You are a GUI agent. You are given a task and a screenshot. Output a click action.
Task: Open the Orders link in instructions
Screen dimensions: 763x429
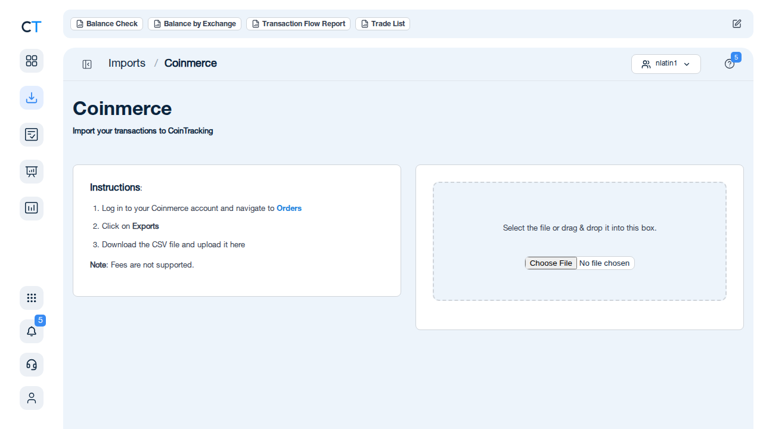[289, 209]
